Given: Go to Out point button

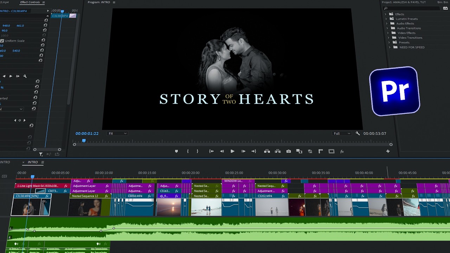Looking at the screenshot, I should [254, 151].
